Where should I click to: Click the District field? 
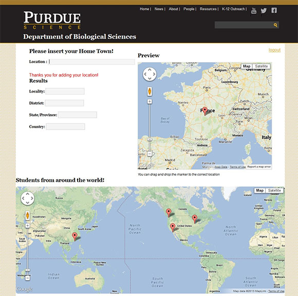click(x=64, y=103)
